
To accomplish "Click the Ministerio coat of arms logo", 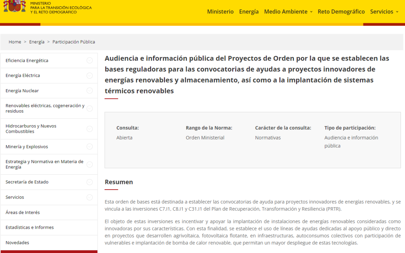I will (x=14, y=6).
